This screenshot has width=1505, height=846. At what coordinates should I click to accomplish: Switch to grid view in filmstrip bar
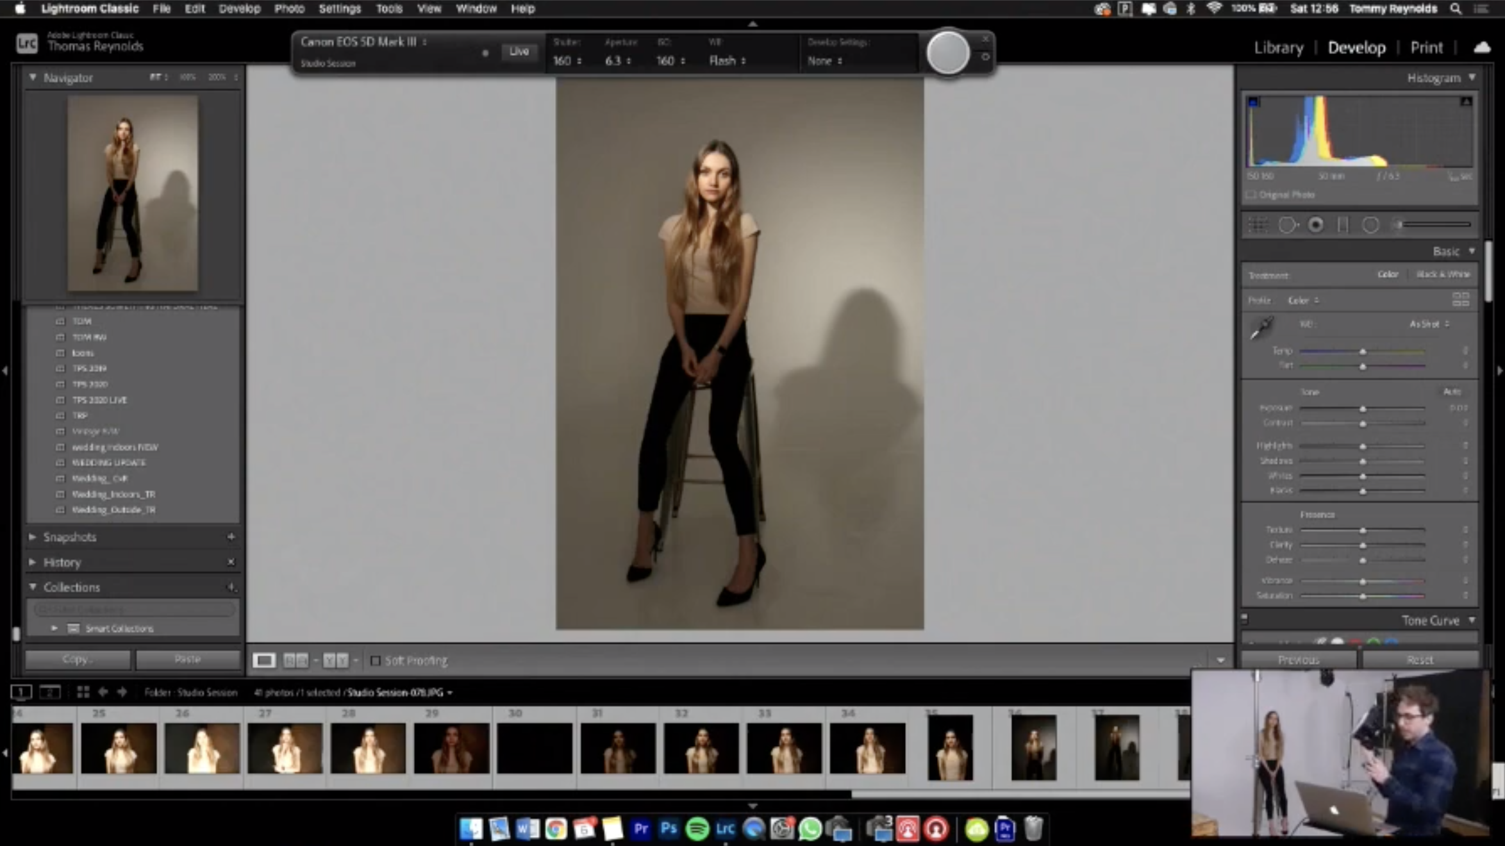click(x=83, y=692)
